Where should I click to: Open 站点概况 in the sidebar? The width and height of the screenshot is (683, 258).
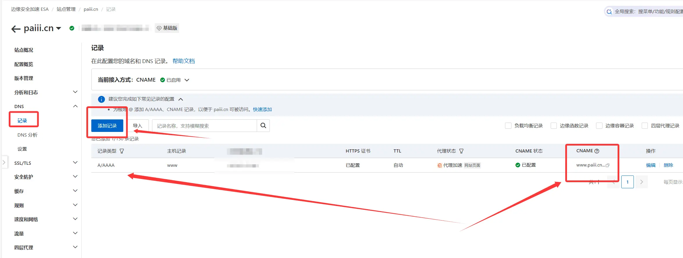pyautogui.click(x=24, y=50)
